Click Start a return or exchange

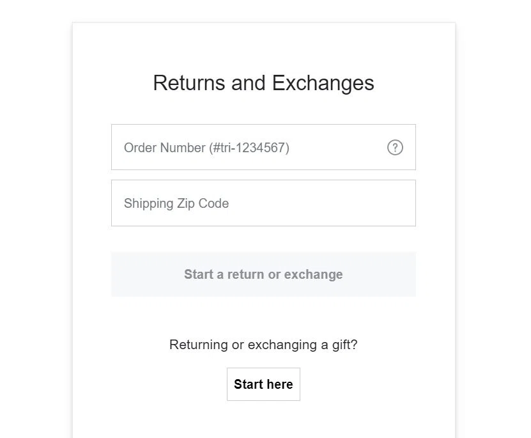coord(263,274)
